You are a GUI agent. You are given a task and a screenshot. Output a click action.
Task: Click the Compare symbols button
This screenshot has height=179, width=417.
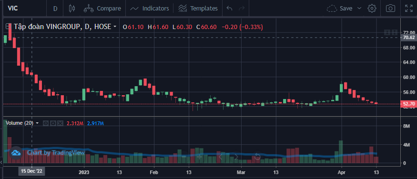point(102,9)
